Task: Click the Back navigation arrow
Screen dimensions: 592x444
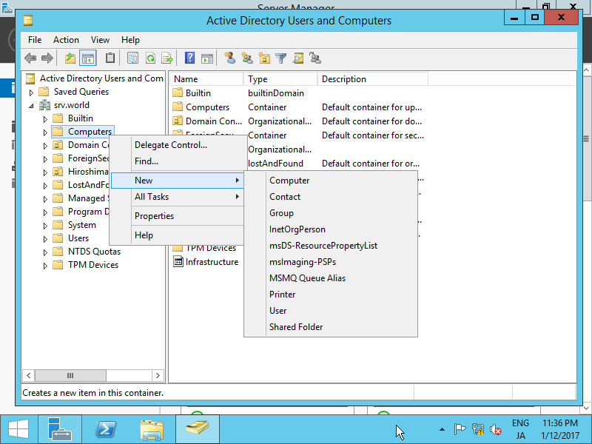Action: pos(31,58)
